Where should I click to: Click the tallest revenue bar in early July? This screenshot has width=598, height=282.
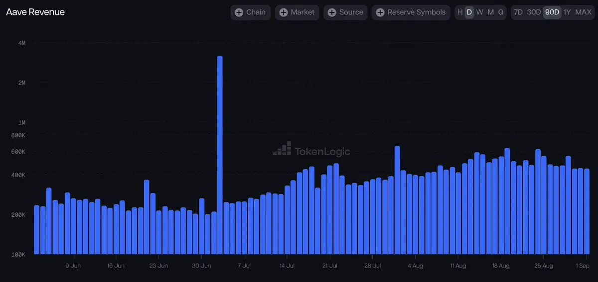point(220,155)
